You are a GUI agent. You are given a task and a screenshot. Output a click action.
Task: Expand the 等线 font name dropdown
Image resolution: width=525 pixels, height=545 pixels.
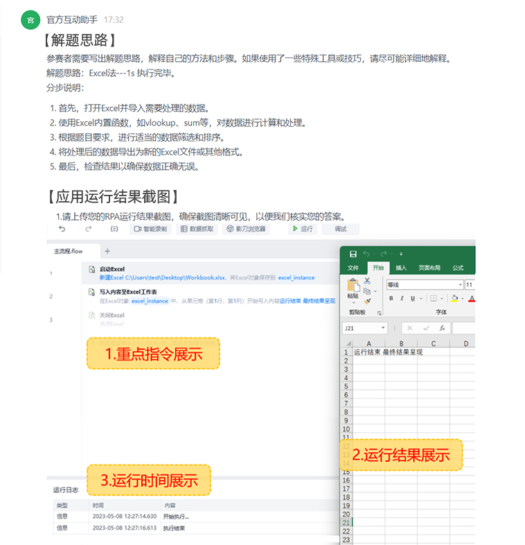[x=460, y=285]
